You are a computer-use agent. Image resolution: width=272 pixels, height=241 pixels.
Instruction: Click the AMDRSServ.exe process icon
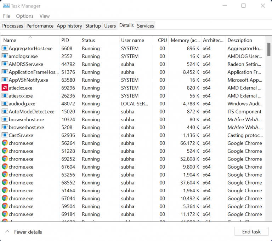(x=5, y=64)
